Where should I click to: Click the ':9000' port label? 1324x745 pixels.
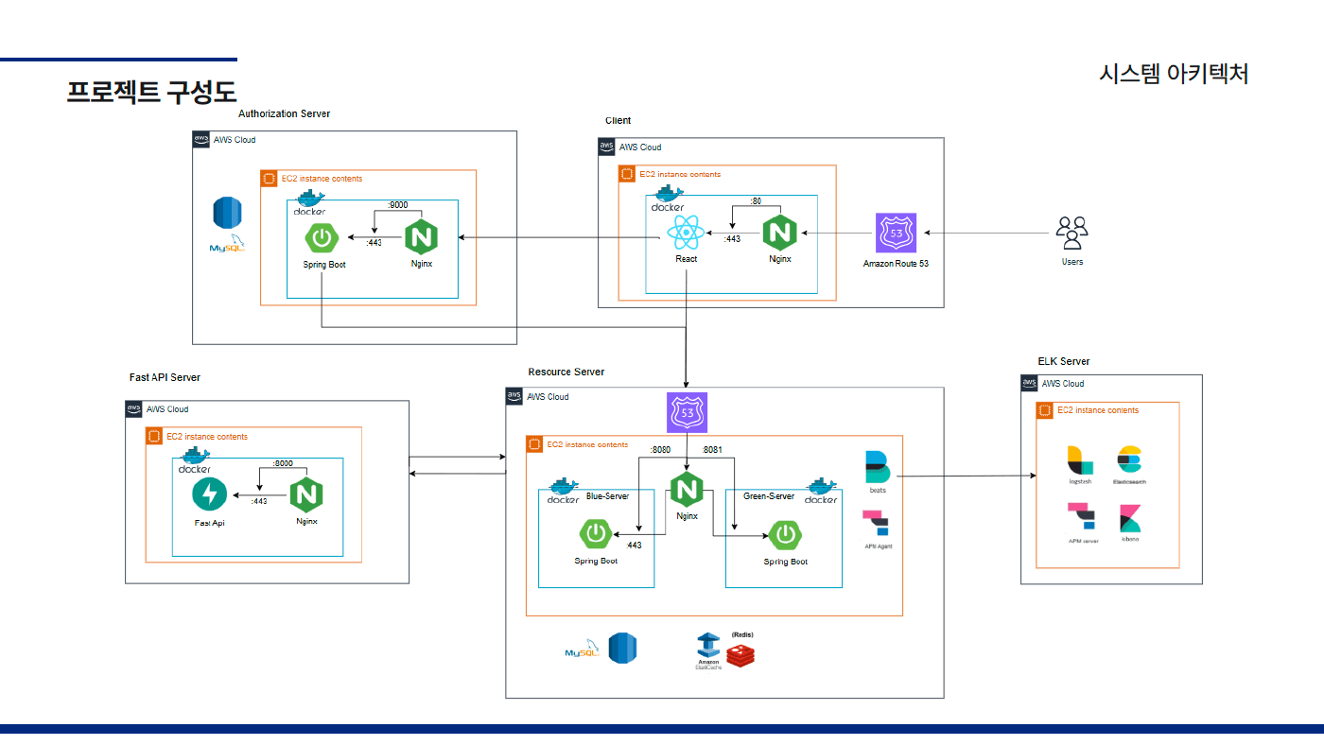coord(398,205)
